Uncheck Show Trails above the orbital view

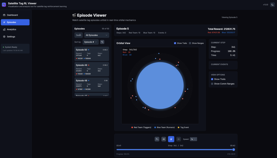(175, 43)
